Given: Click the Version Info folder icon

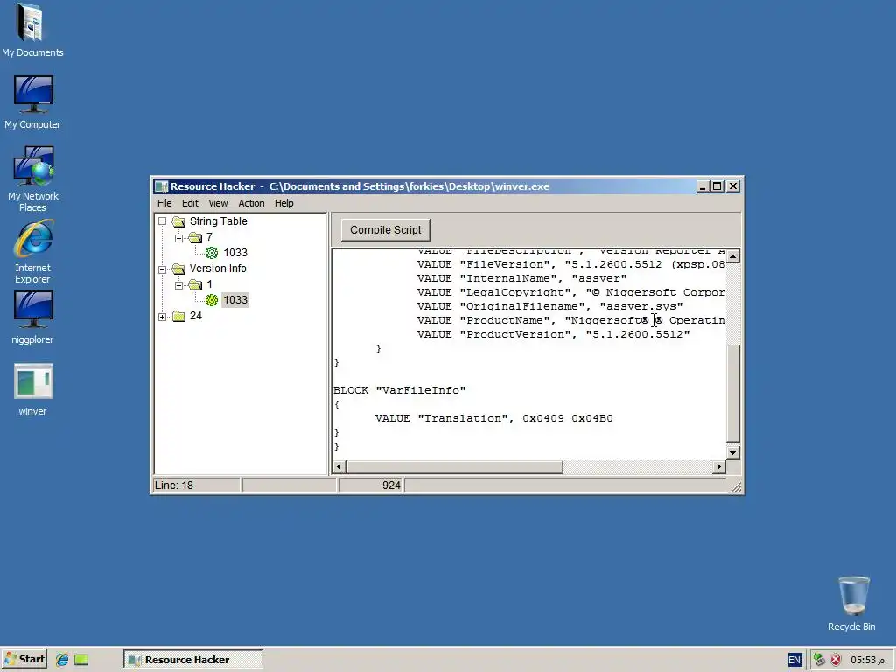Looking at the screenshot, I should click(x=178, y=269).
